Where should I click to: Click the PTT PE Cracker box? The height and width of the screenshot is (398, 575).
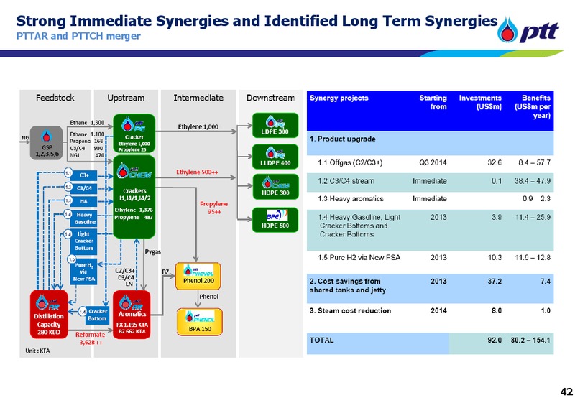[134, 134]
